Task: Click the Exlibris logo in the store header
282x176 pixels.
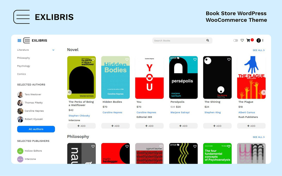Action: pos(35,40)
